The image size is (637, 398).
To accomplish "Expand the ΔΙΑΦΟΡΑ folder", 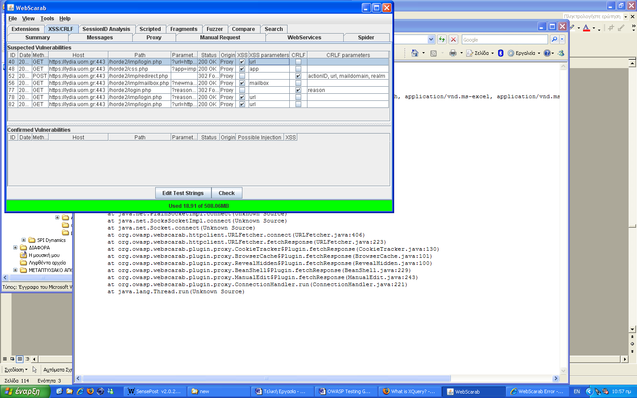I will click(15, 248).
